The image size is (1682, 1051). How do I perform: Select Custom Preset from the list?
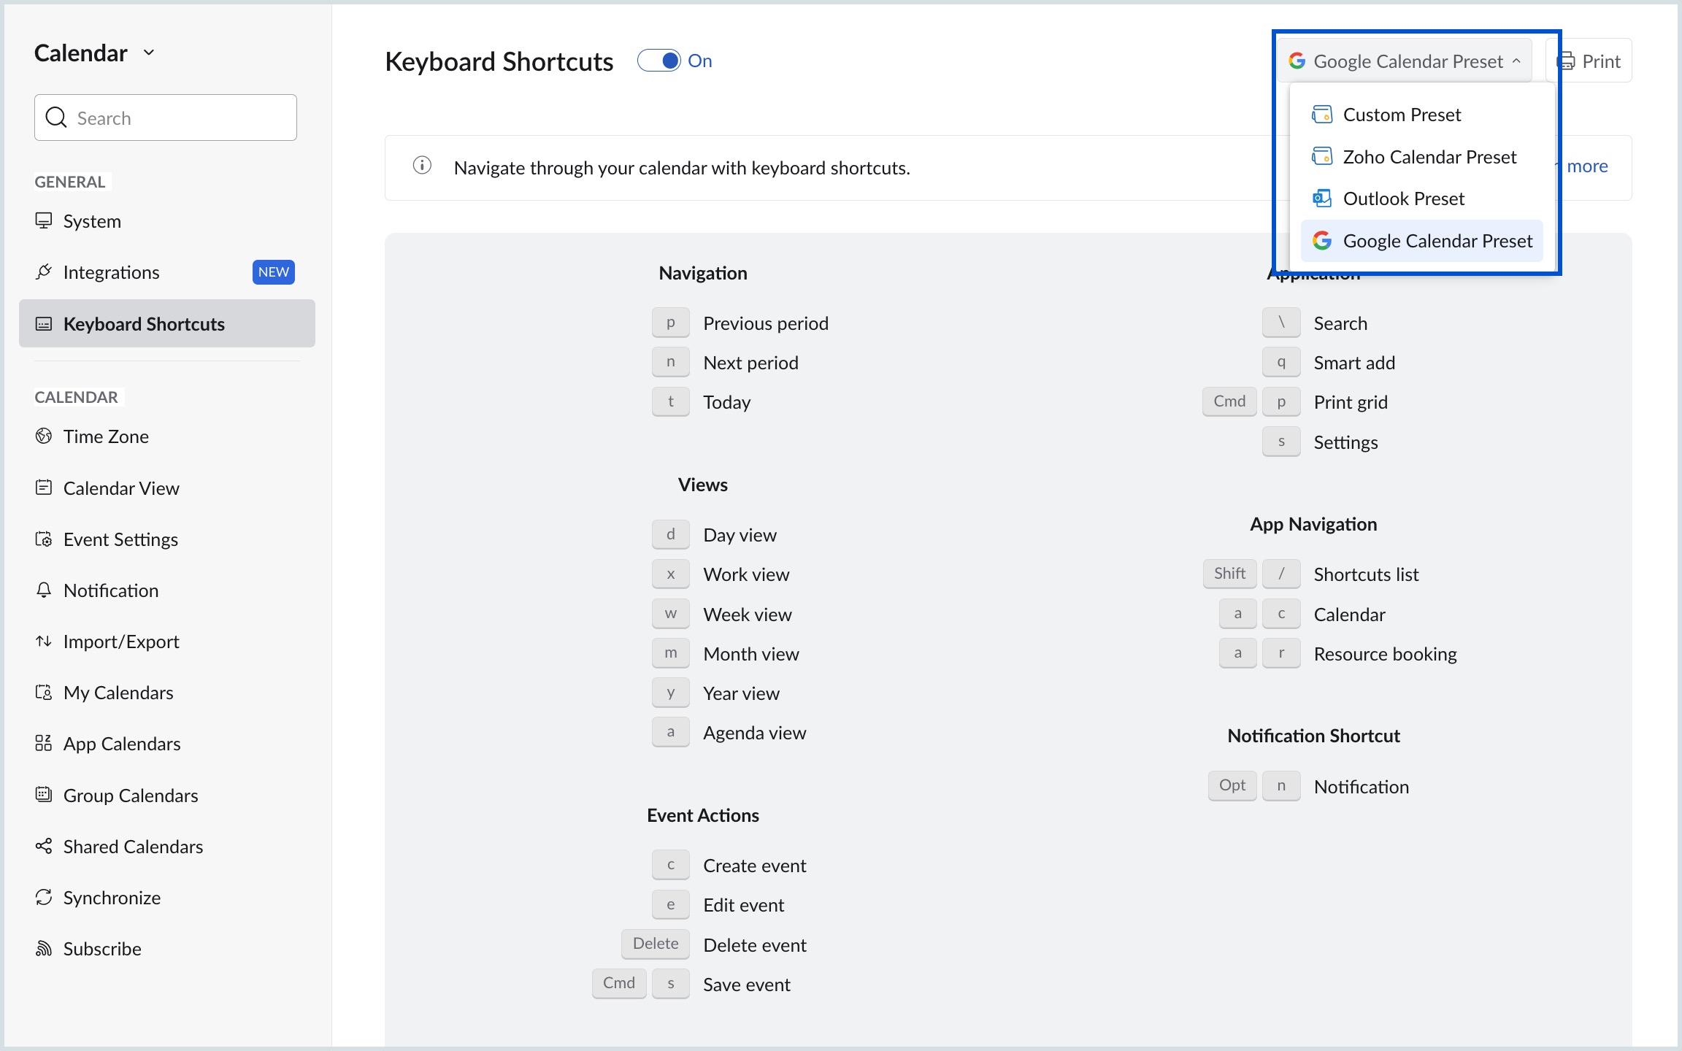[1401, 114]
